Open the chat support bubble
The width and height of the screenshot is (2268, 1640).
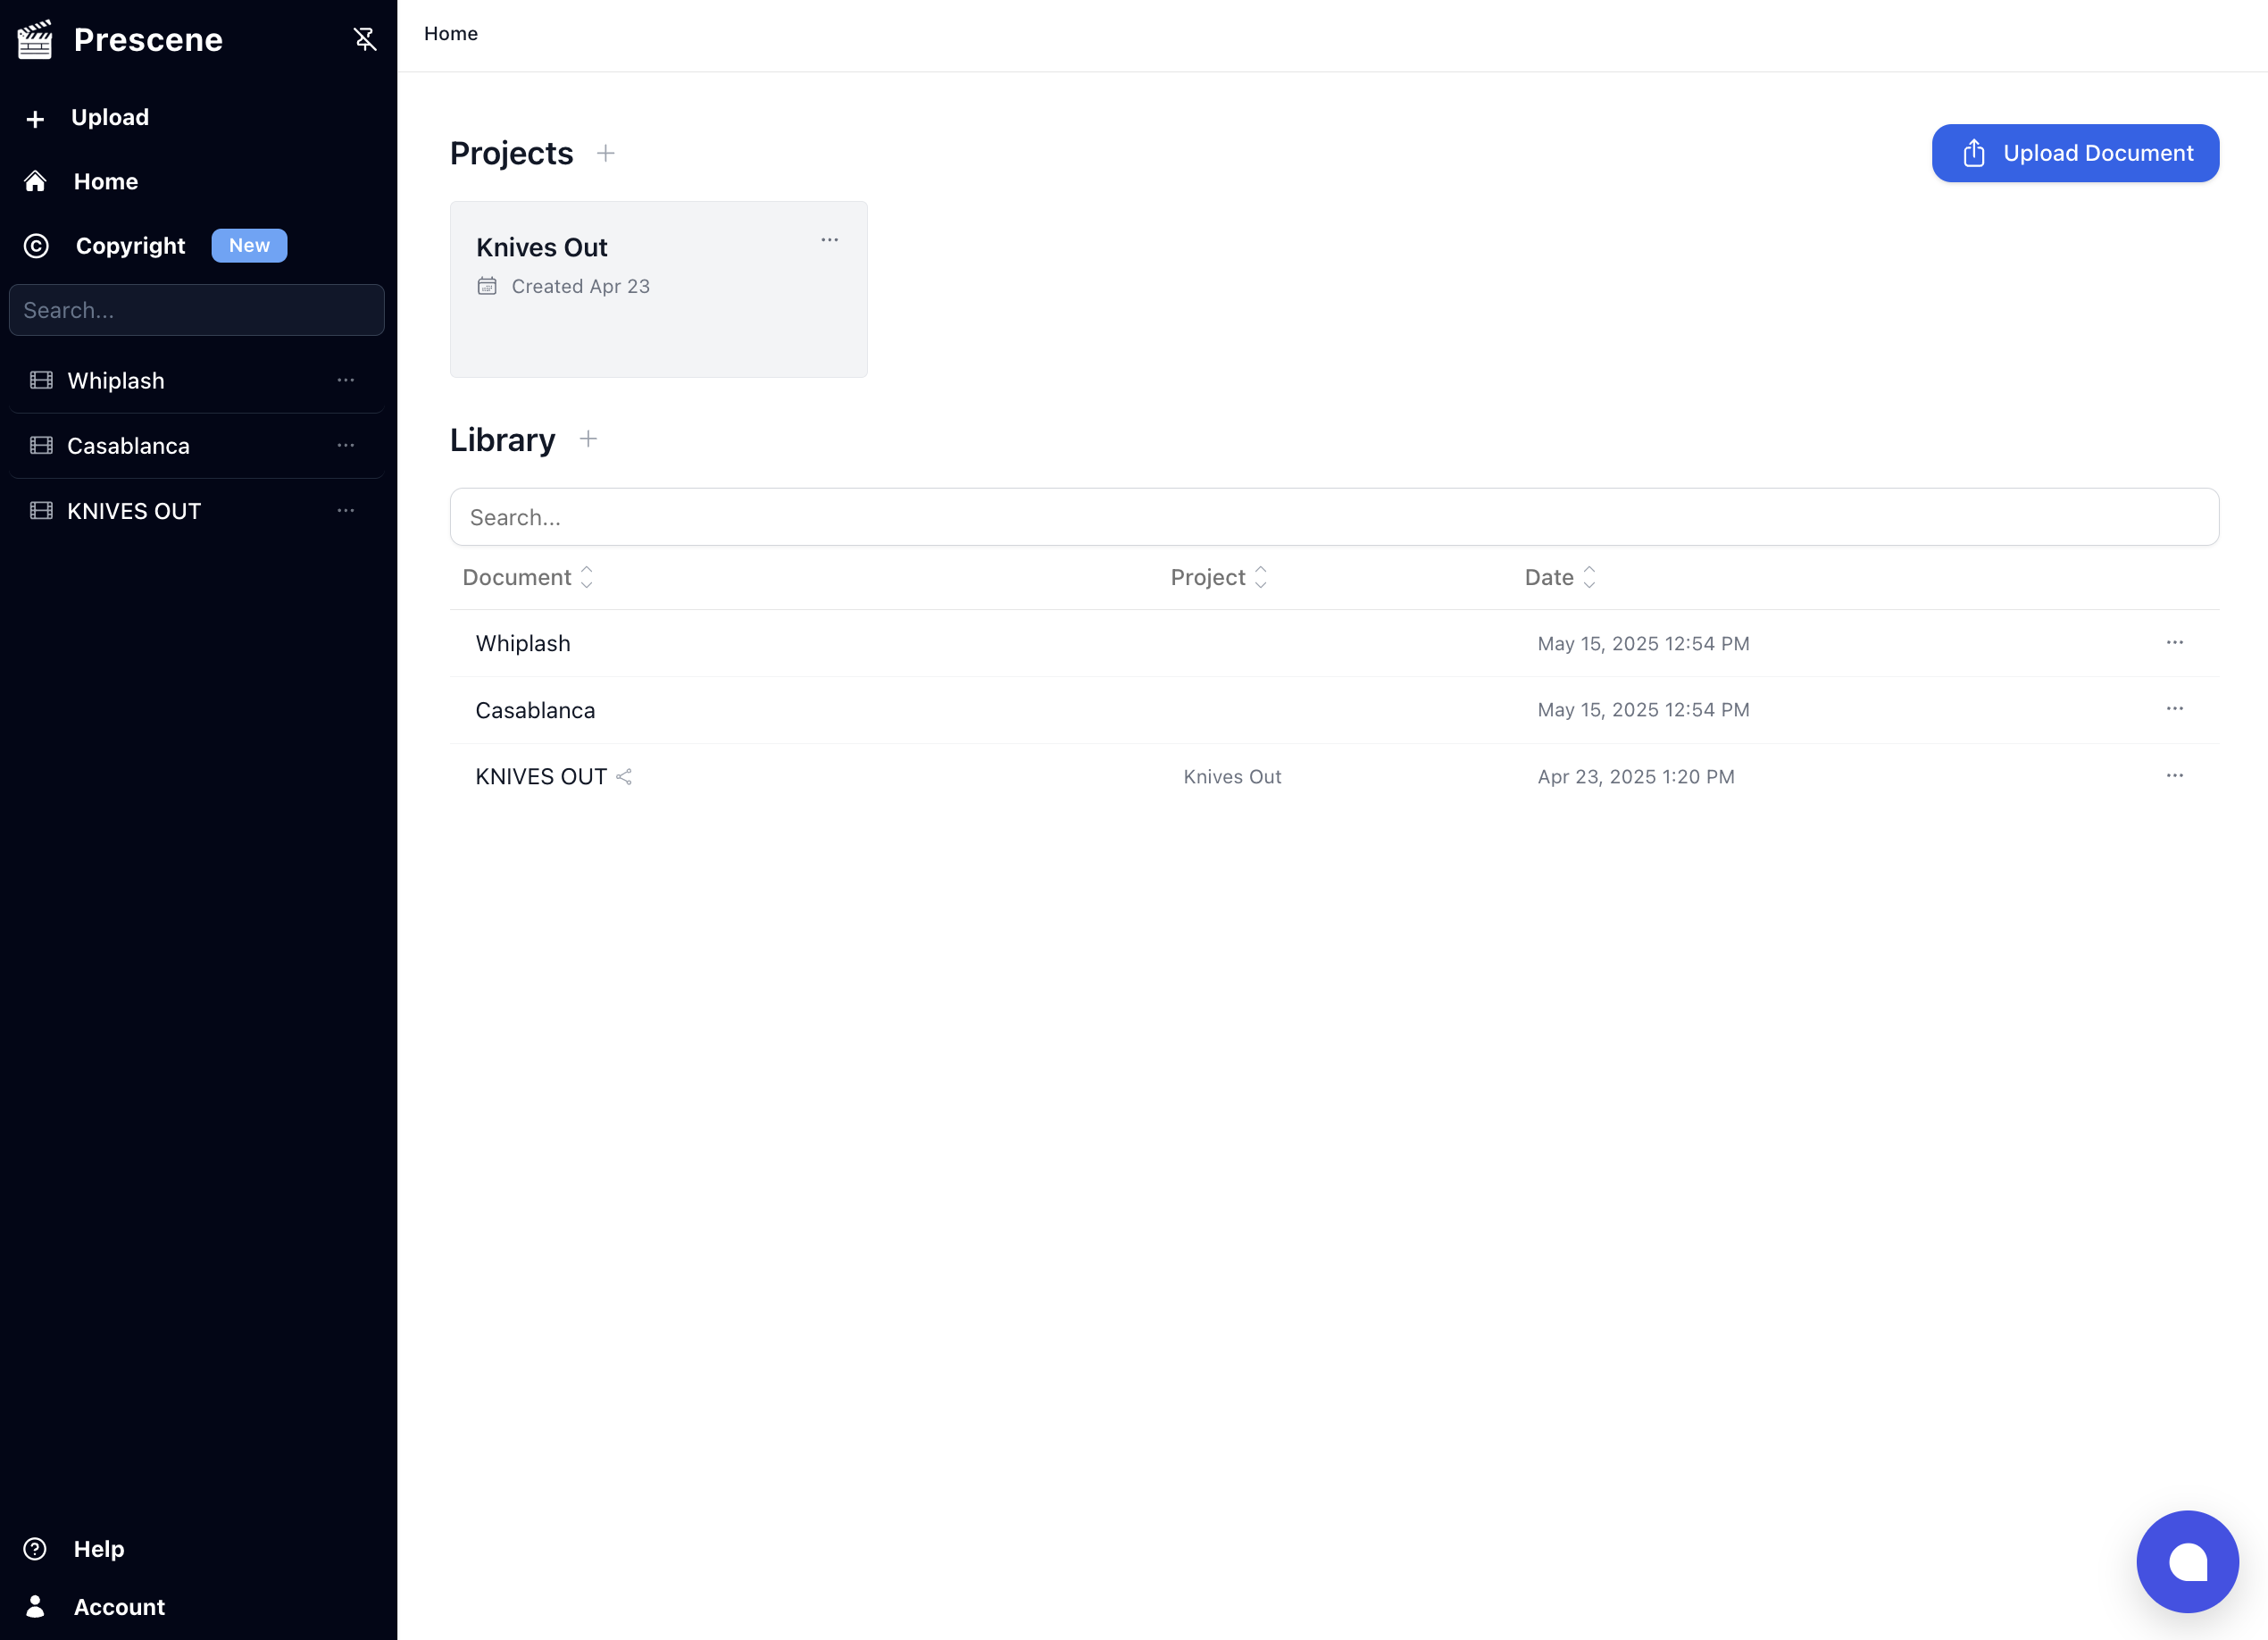(x=2187, y=1561)
